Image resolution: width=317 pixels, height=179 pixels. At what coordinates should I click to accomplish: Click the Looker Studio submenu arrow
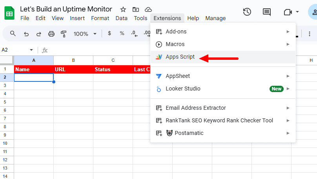(x=288, y=89)
